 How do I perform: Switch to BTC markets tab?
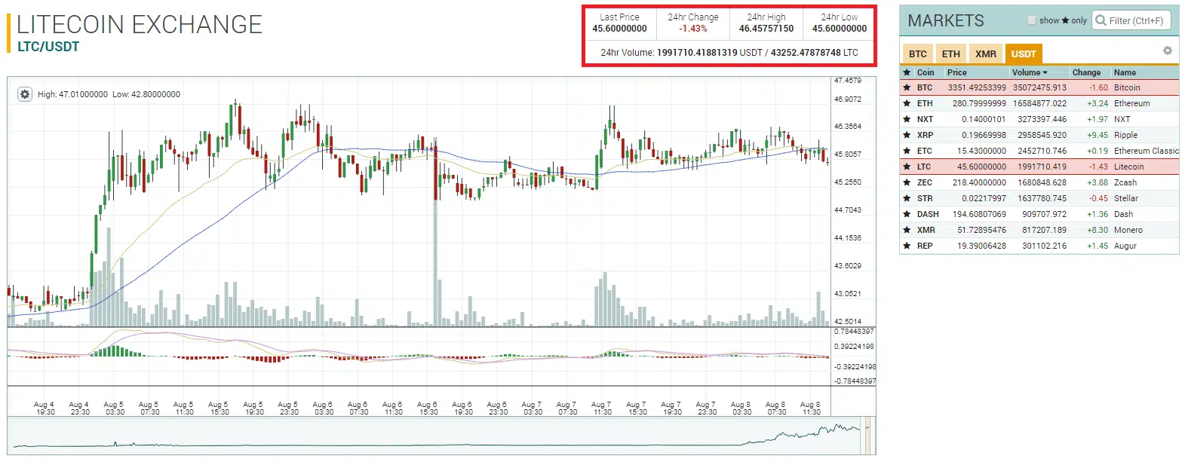(918, 54)
